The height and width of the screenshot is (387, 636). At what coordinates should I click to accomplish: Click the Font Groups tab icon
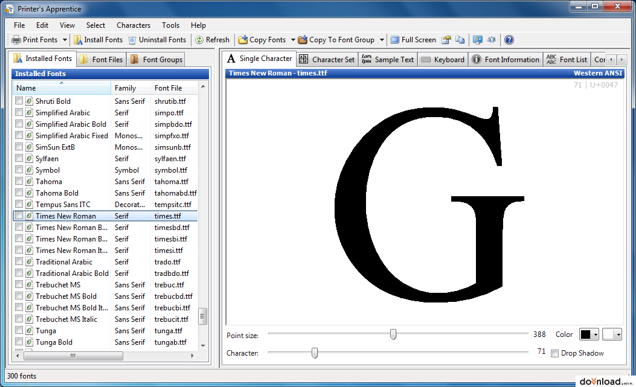click(135, 59)
